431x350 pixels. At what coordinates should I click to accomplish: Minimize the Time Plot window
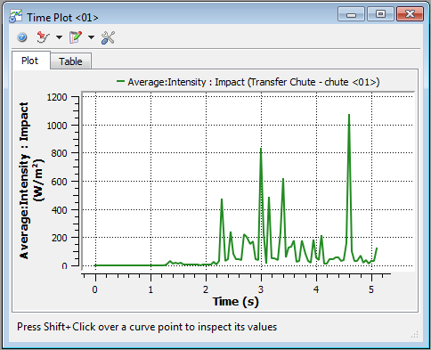pyautogui.click(x=351, y=14)
